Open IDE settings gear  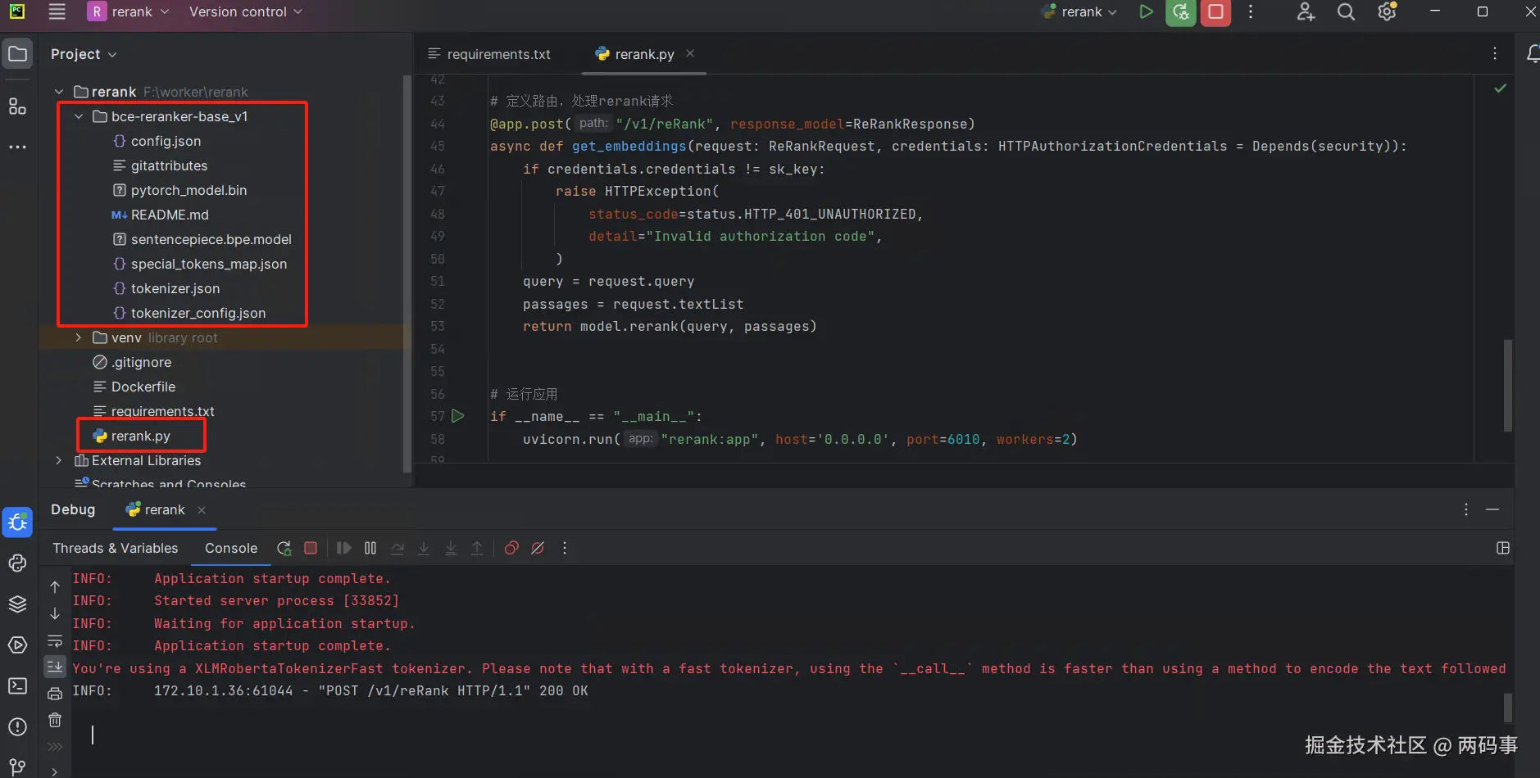[x=1387, y=11]
